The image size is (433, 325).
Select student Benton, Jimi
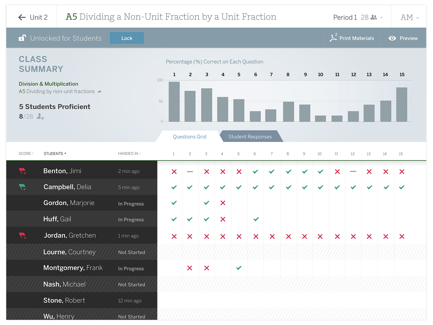coord(62,171)
